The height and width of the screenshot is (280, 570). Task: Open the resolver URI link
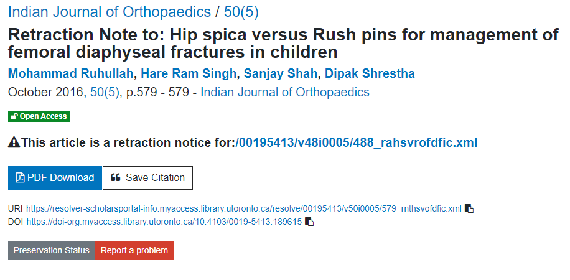tap(244, 208)
